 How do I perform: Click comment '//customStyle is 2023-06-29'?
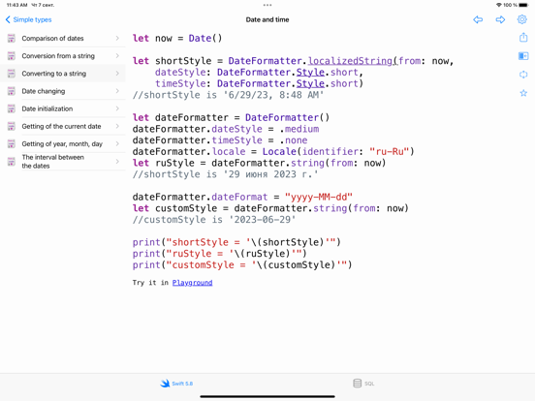[214, 220]
